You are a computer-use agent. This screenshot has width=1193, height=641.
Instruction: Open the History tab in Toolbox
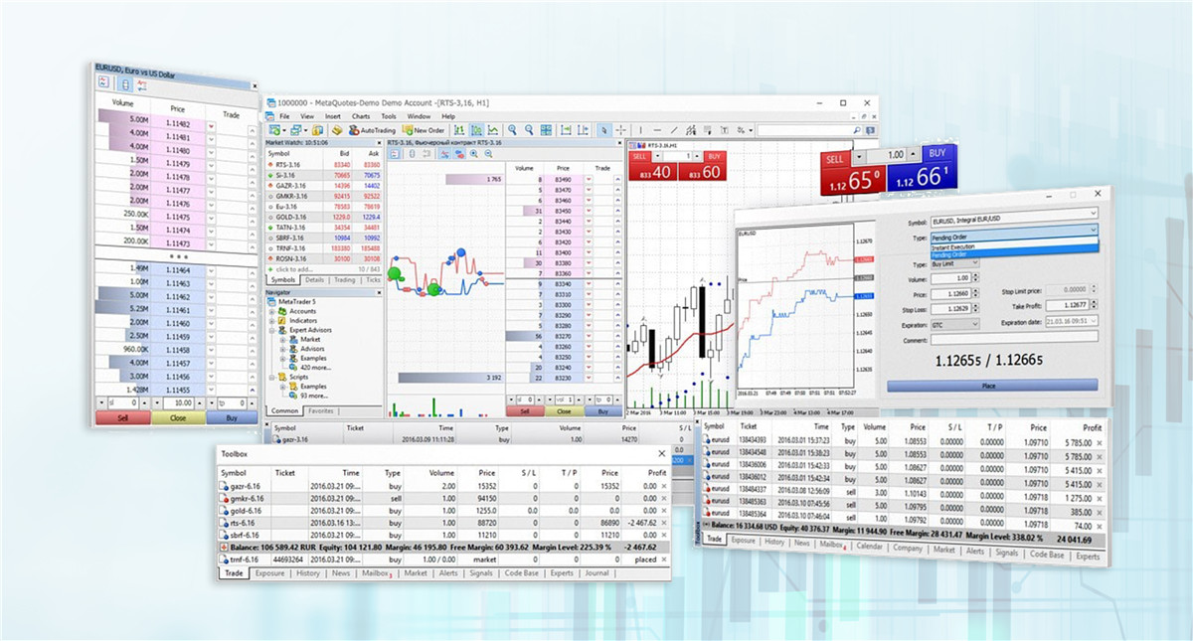[x=308, y=573]
